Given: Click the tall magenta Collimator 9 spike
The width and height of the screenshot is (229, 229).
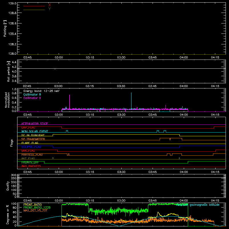Looking at the screenshot, I should point(70,102).
